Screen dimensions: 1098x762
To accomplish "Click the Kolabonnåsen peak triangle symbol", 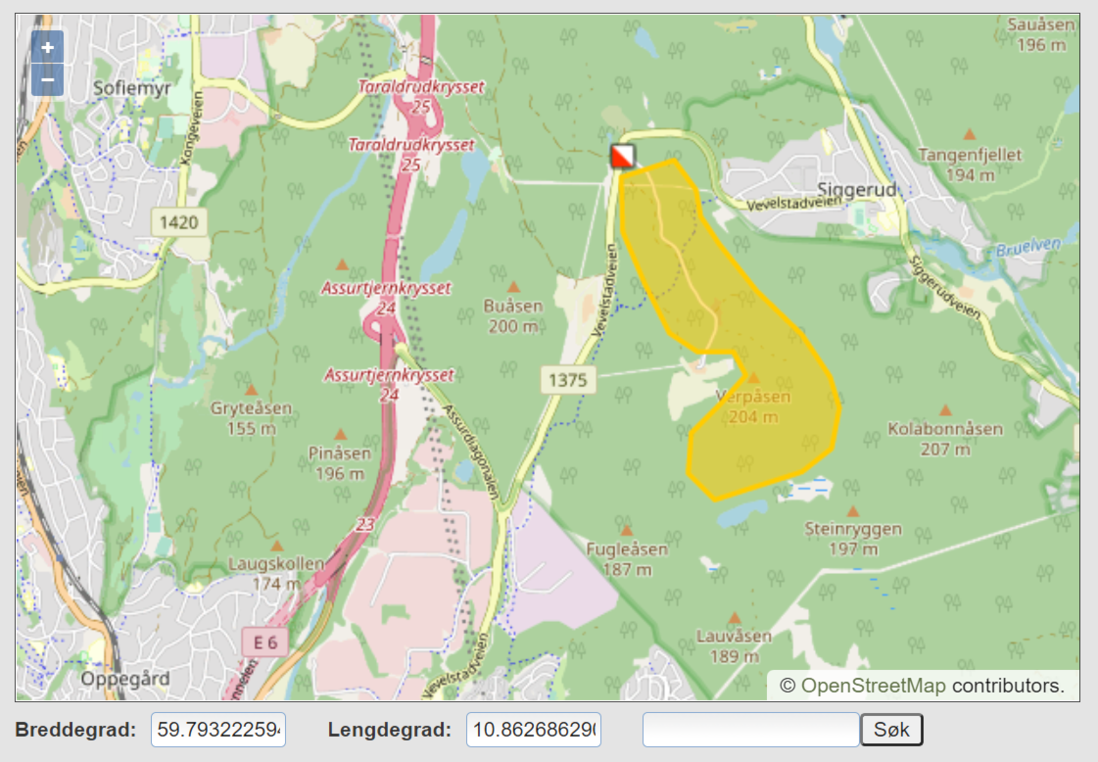I will (x=945, y=410).
